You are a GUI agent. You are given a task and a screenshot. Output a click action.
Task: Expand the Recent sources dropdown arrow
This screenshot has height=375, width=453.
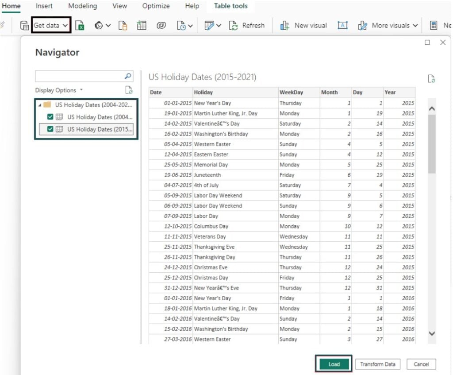coord(190,25)
